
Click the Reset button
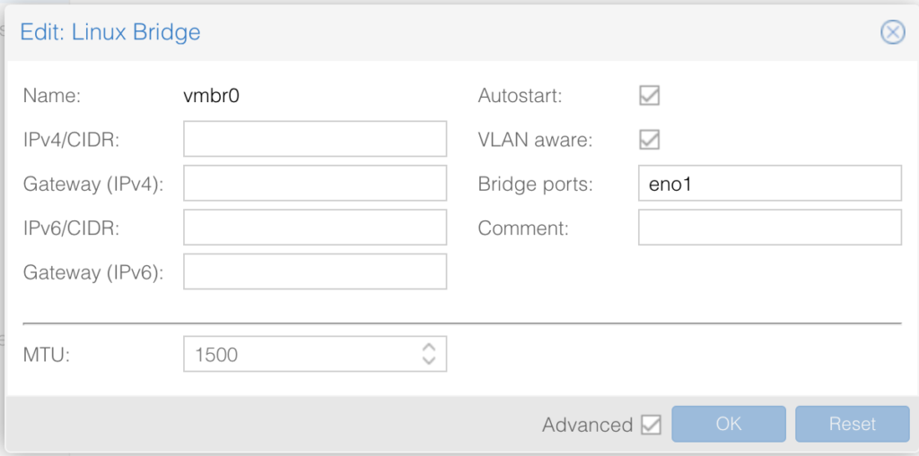pos(853,424)
